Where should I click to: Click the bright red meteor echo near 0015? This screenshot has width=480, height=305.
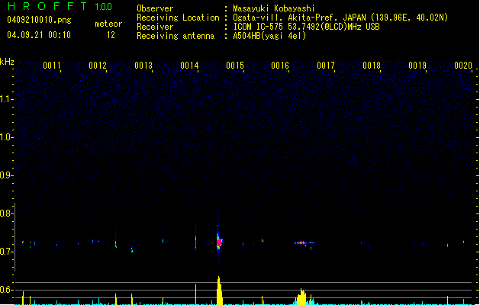(x=219, y=243)
